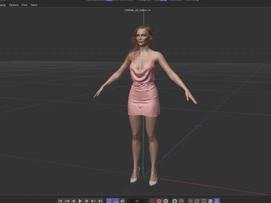Go to start of animation

60,201
